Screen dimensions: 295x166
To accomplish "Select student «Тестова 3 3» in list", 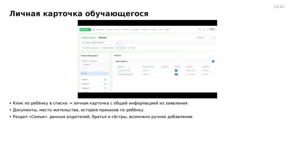I will coord(94,88).
